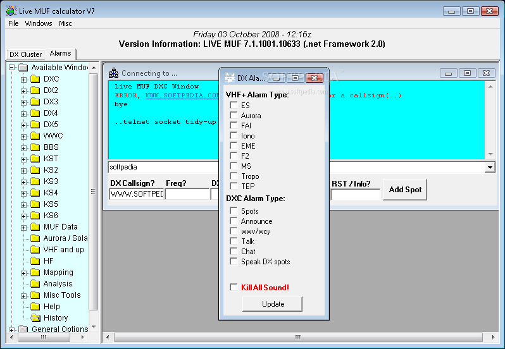The width and height of the screenshot is (505, 349).
Task: Select the General Options folder icon
Action: tap(23, 329)
